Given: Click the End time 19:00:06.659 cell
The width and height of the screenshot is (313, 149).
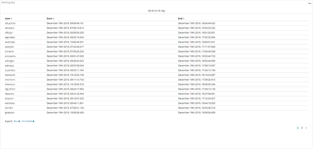Looking at the screenshot, I should pyautogui.click(x=197, y=113).
